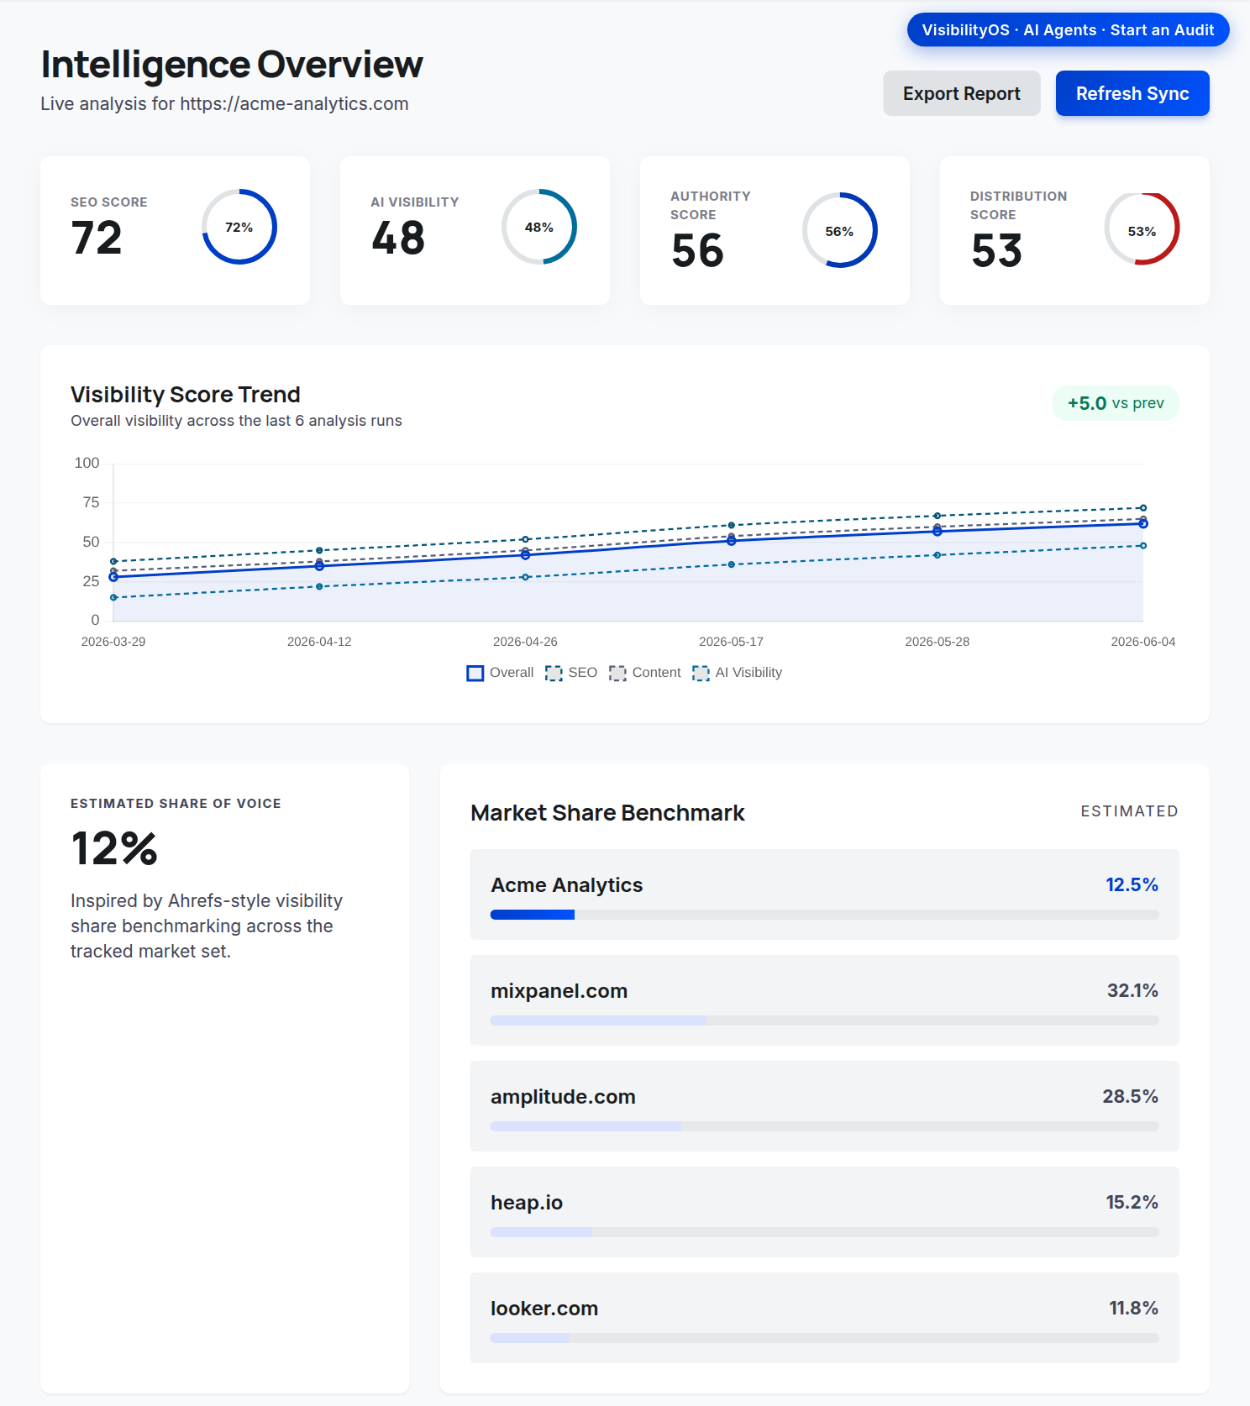Viewport: 1250px width, 1406px height.
Task: Click the 2026-04-26 axis date label
Action: (525, 642)
